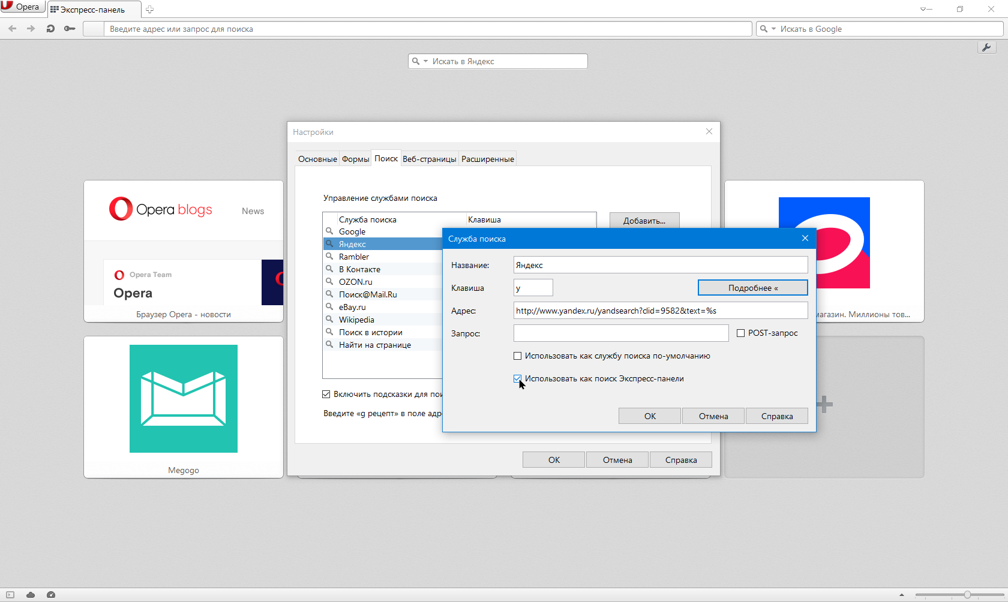Toggle the panels icon in status bar
The image size is (1008, 602).
(10, 595)
